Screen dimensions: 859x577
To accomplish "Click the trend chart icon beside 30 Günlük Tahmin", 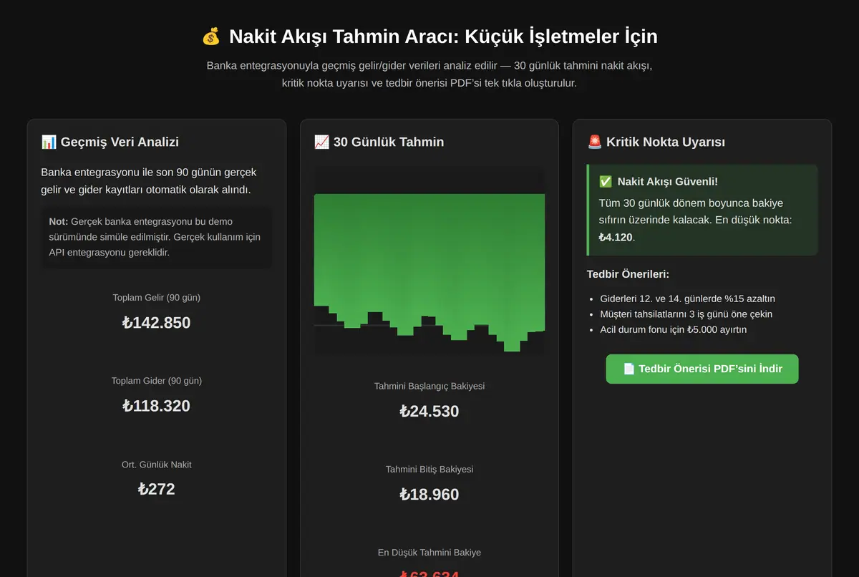I will (x=321, y=142).
